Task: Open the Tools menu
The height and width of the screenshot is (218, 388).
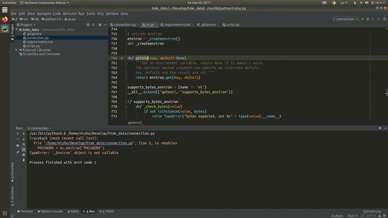Action: pos(90,13)
